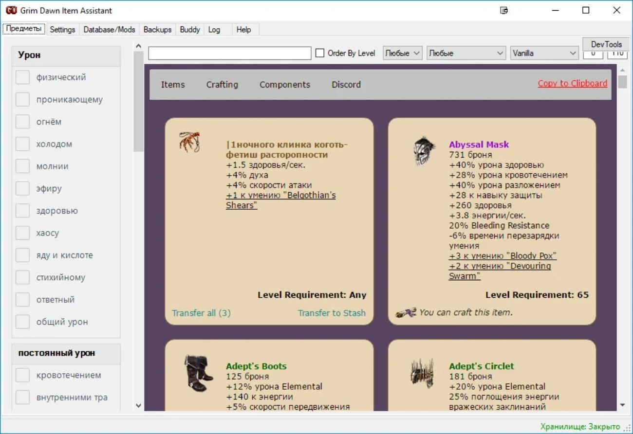
Task: Click the item search input field
Action: (230, 53)
